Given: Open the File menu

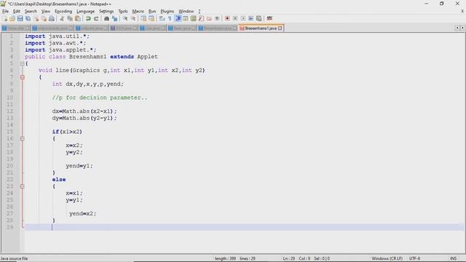Looking at the screenshot, I should pos(5,12).
